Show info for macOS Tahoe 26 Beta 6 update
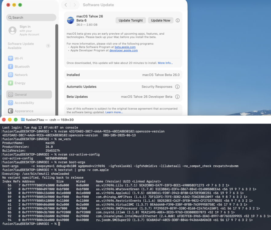 click(x=178, y=20)
